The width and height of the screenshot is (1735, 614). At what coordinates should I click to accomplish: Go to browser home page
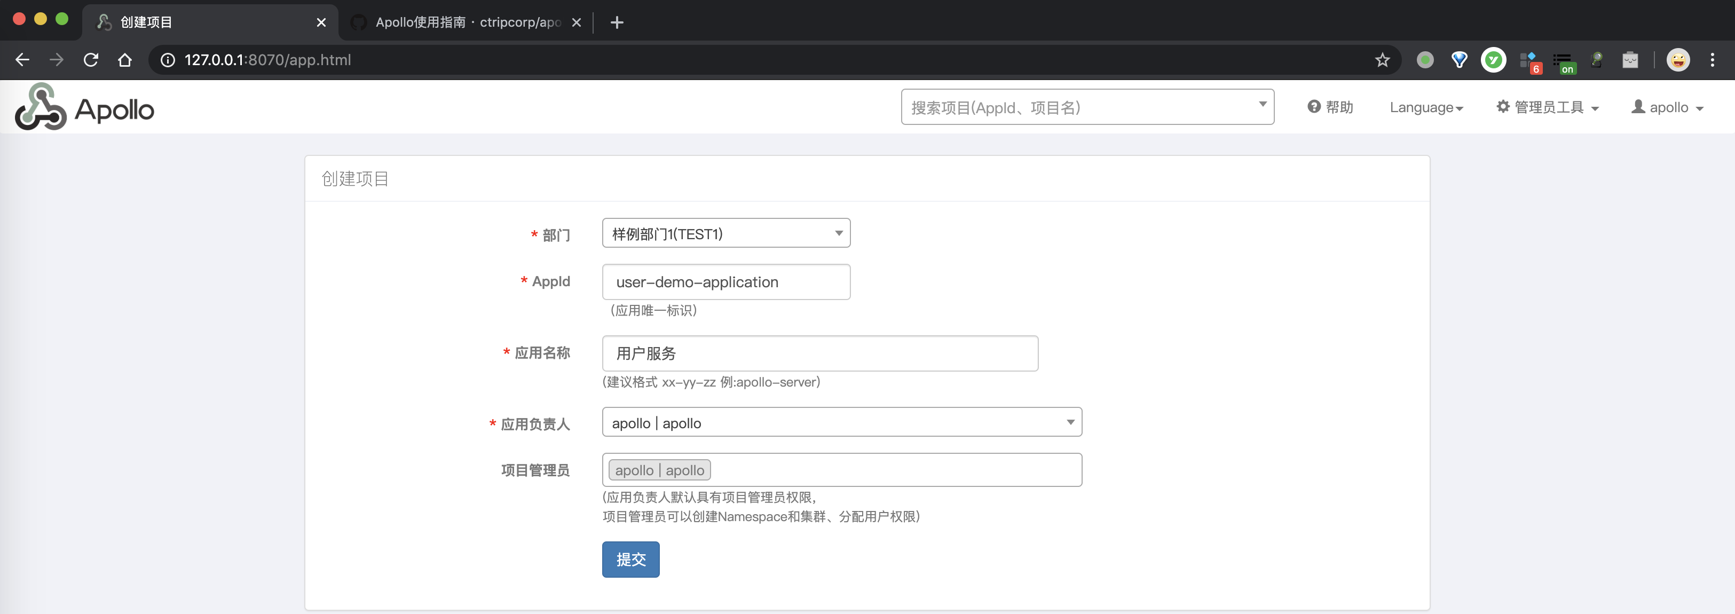tap(124, 60)
